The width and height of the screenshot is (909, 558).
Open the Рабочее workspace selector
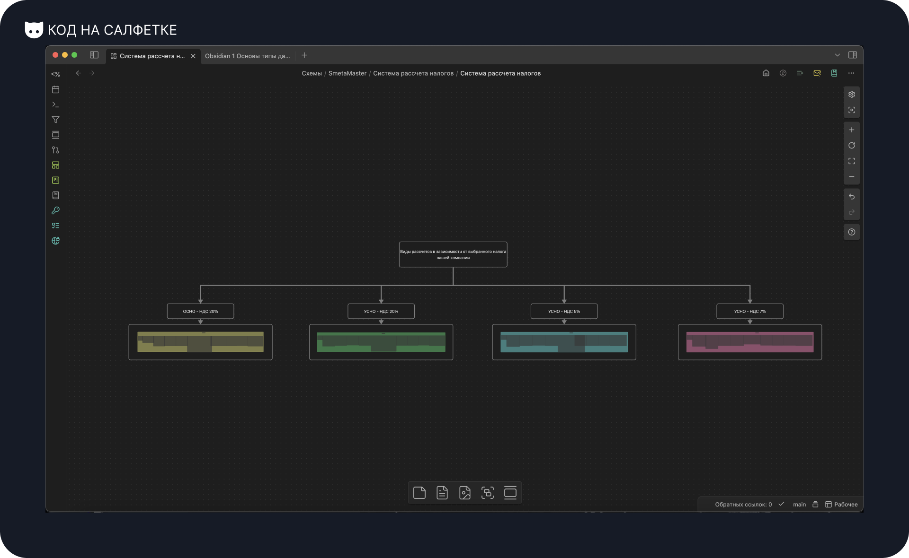(x=841, y=505)
